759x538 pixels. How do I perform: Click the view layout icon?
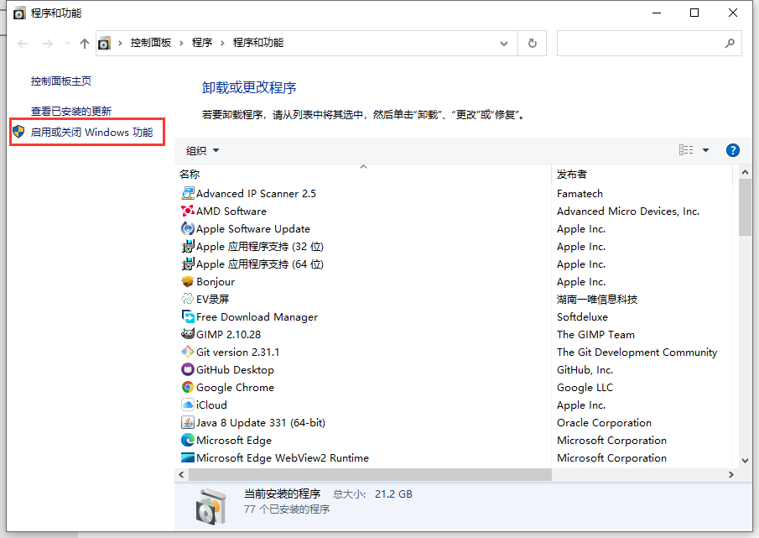(685, 150)
